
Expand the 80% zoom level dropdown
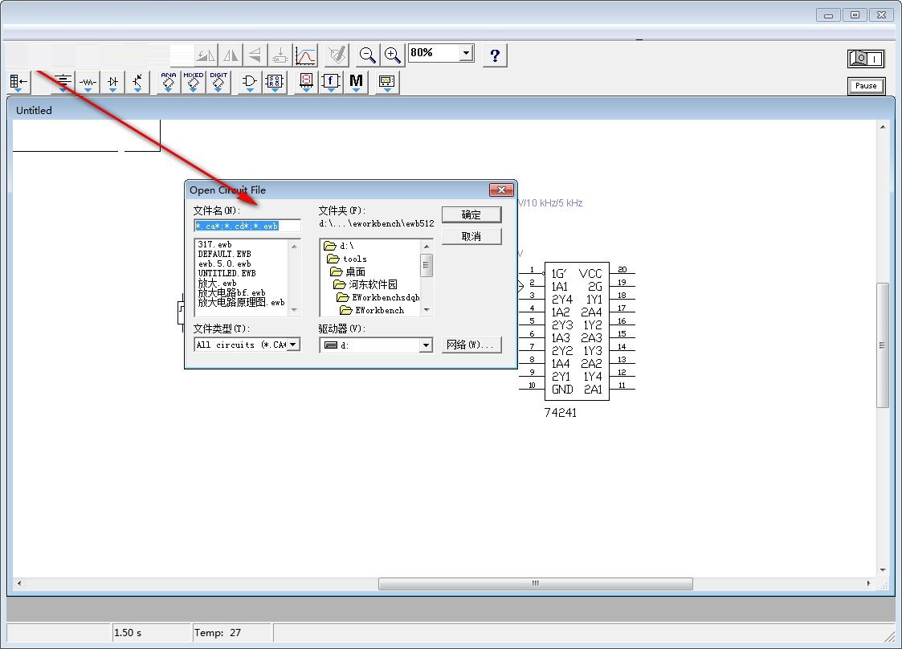point(466,53)
